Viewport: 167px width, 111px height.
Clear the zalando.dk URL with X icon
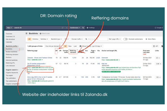[67, 28]
